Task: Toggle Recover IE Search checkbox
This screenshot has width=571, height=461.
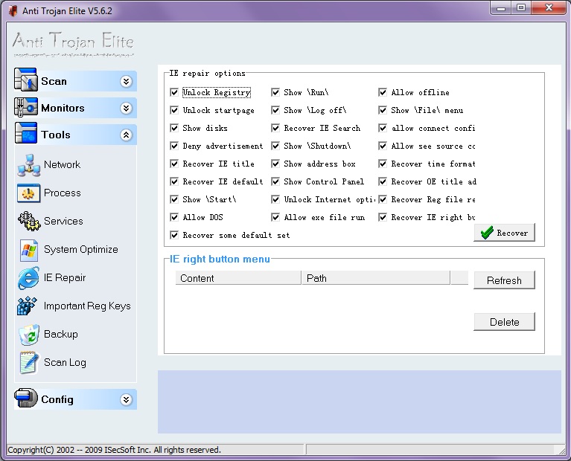Action: [275, 128]
